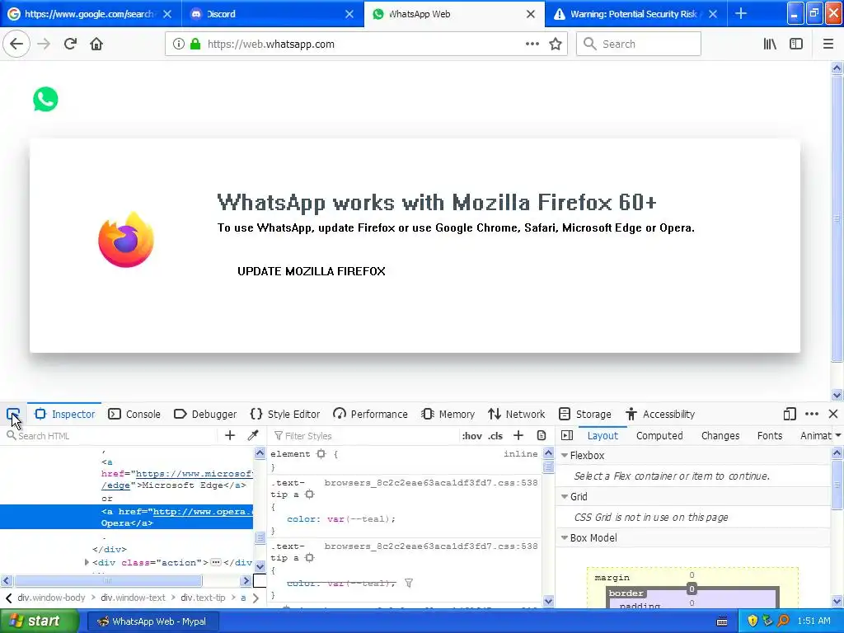The width and height of the screenshot is (844, 633).
Task: Select the Opera anchor node in markup
Action: pos(126,517)
